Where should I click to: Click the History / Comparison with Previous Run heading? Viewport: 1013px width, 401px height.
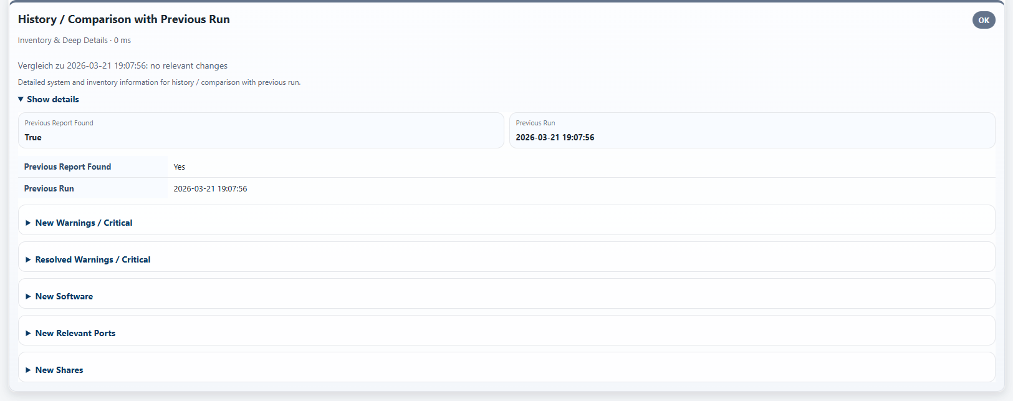pos(123,19)
